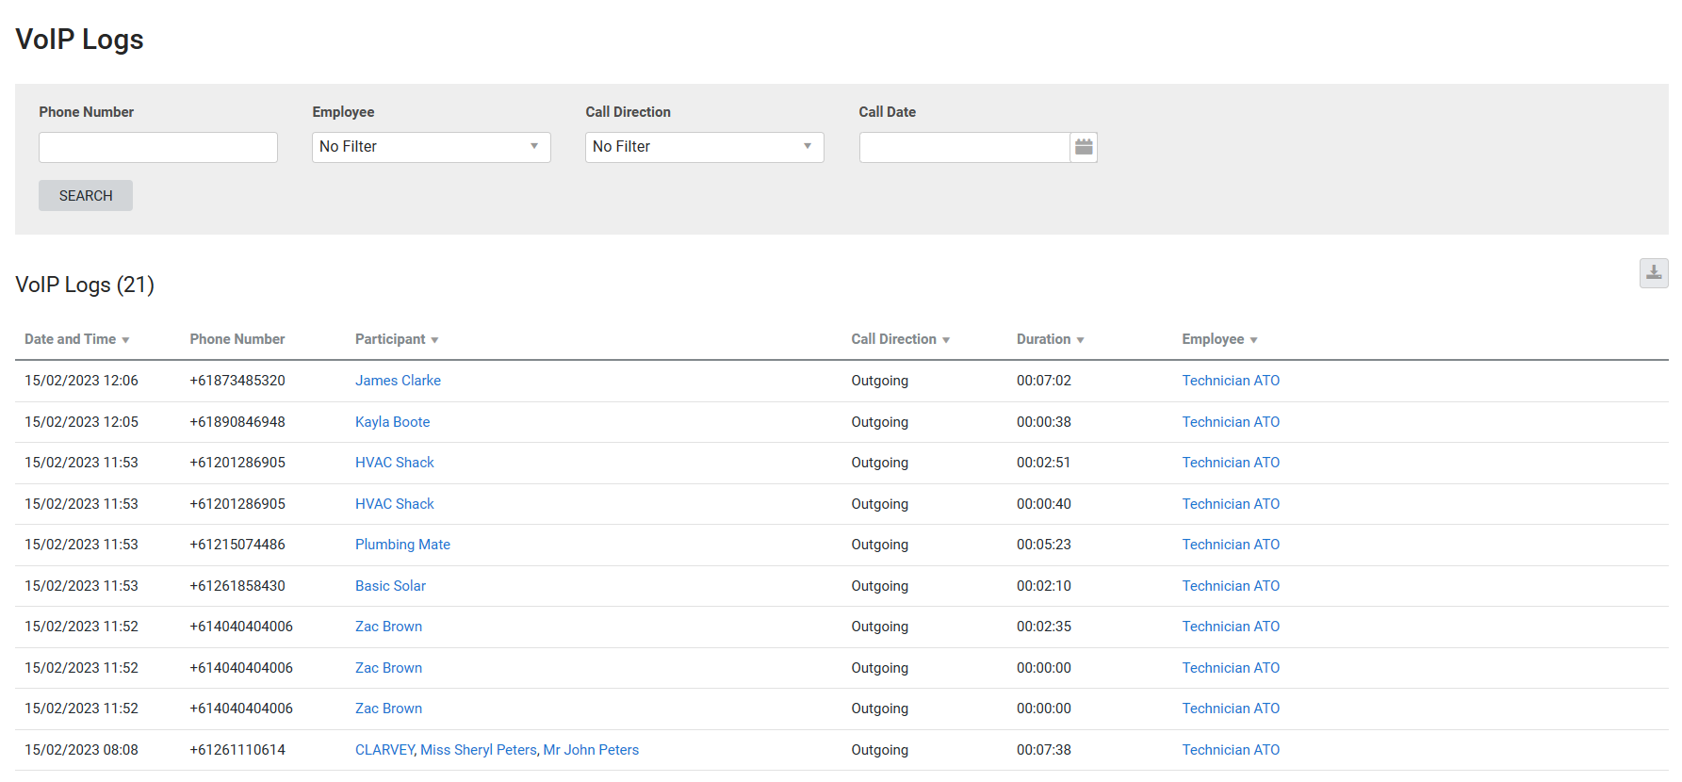Expand the Employee filter dropdown
The width and height of the screenshot is (1682, 782).
431,147
